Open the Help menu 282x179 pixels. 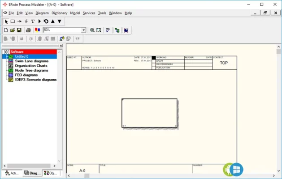128,13
